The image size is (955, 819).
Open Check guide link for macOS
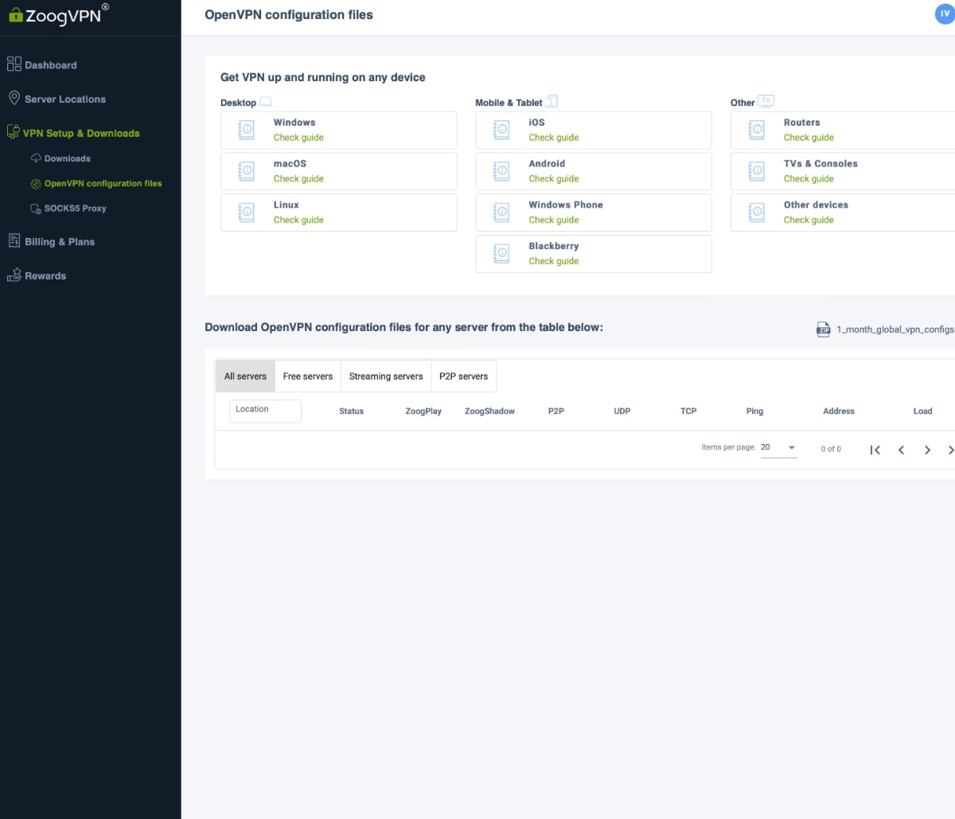click(x=298, y=179)
